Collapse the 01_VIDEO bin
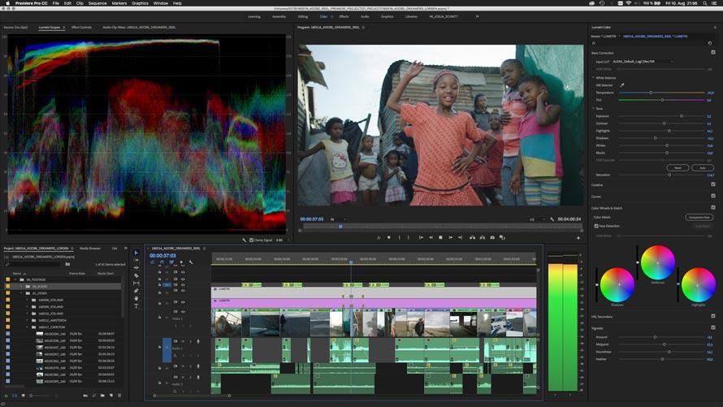The image size is (723, 407). 21,293
